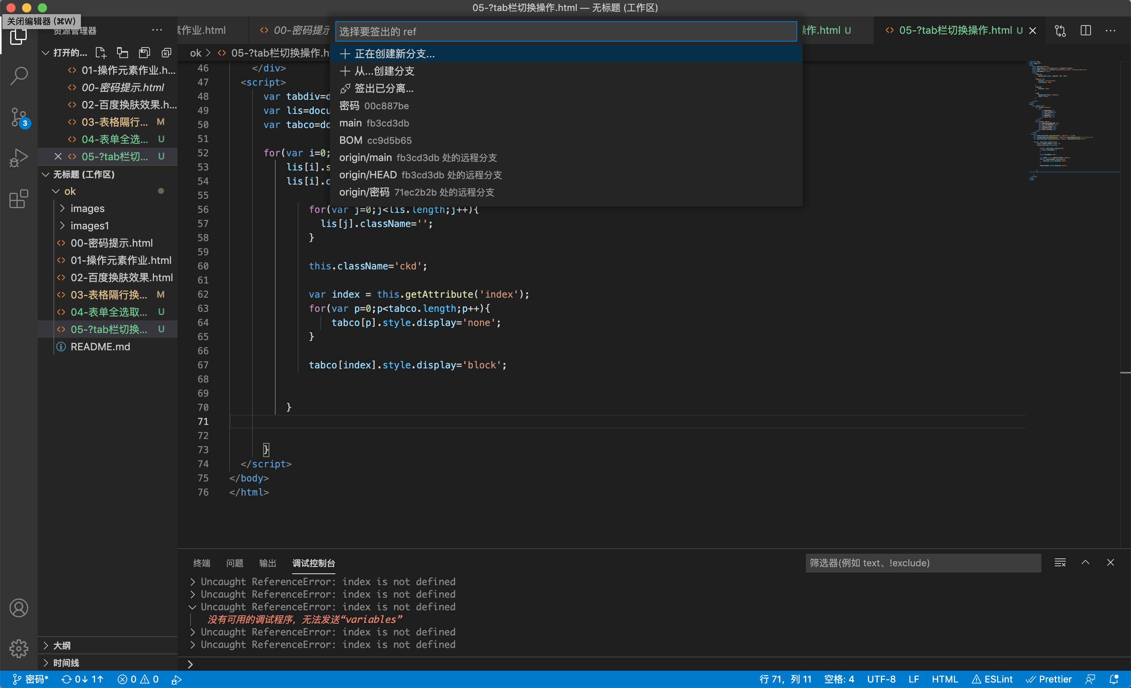Screen dimensions: 1131x688
Task: Collapse the third ReferenceError console entry
Action: (192, 607)
